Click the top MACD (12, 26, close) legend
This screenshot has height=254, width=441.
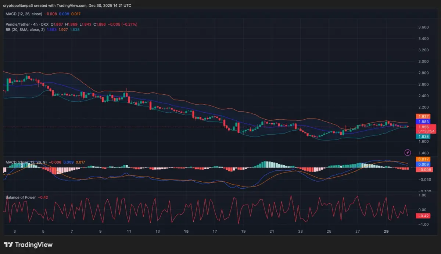coord(24,14)
